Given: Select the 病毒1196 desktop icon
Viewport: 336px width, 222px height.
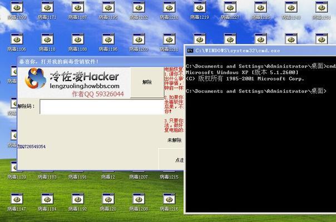Looking at the screenshot, I should [x=108, y=43].
